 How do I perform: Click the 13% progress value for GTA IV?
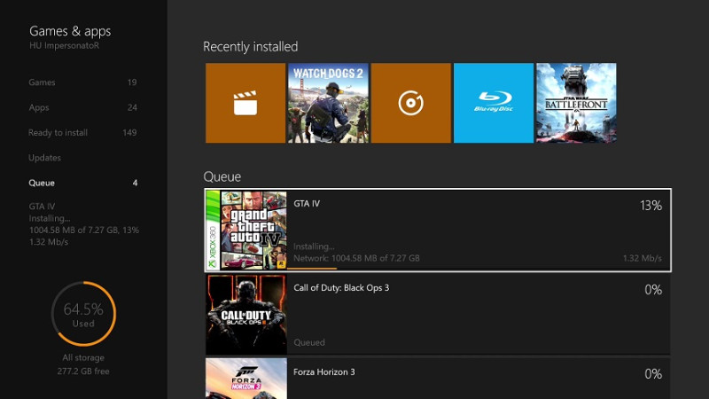point(651,206)
